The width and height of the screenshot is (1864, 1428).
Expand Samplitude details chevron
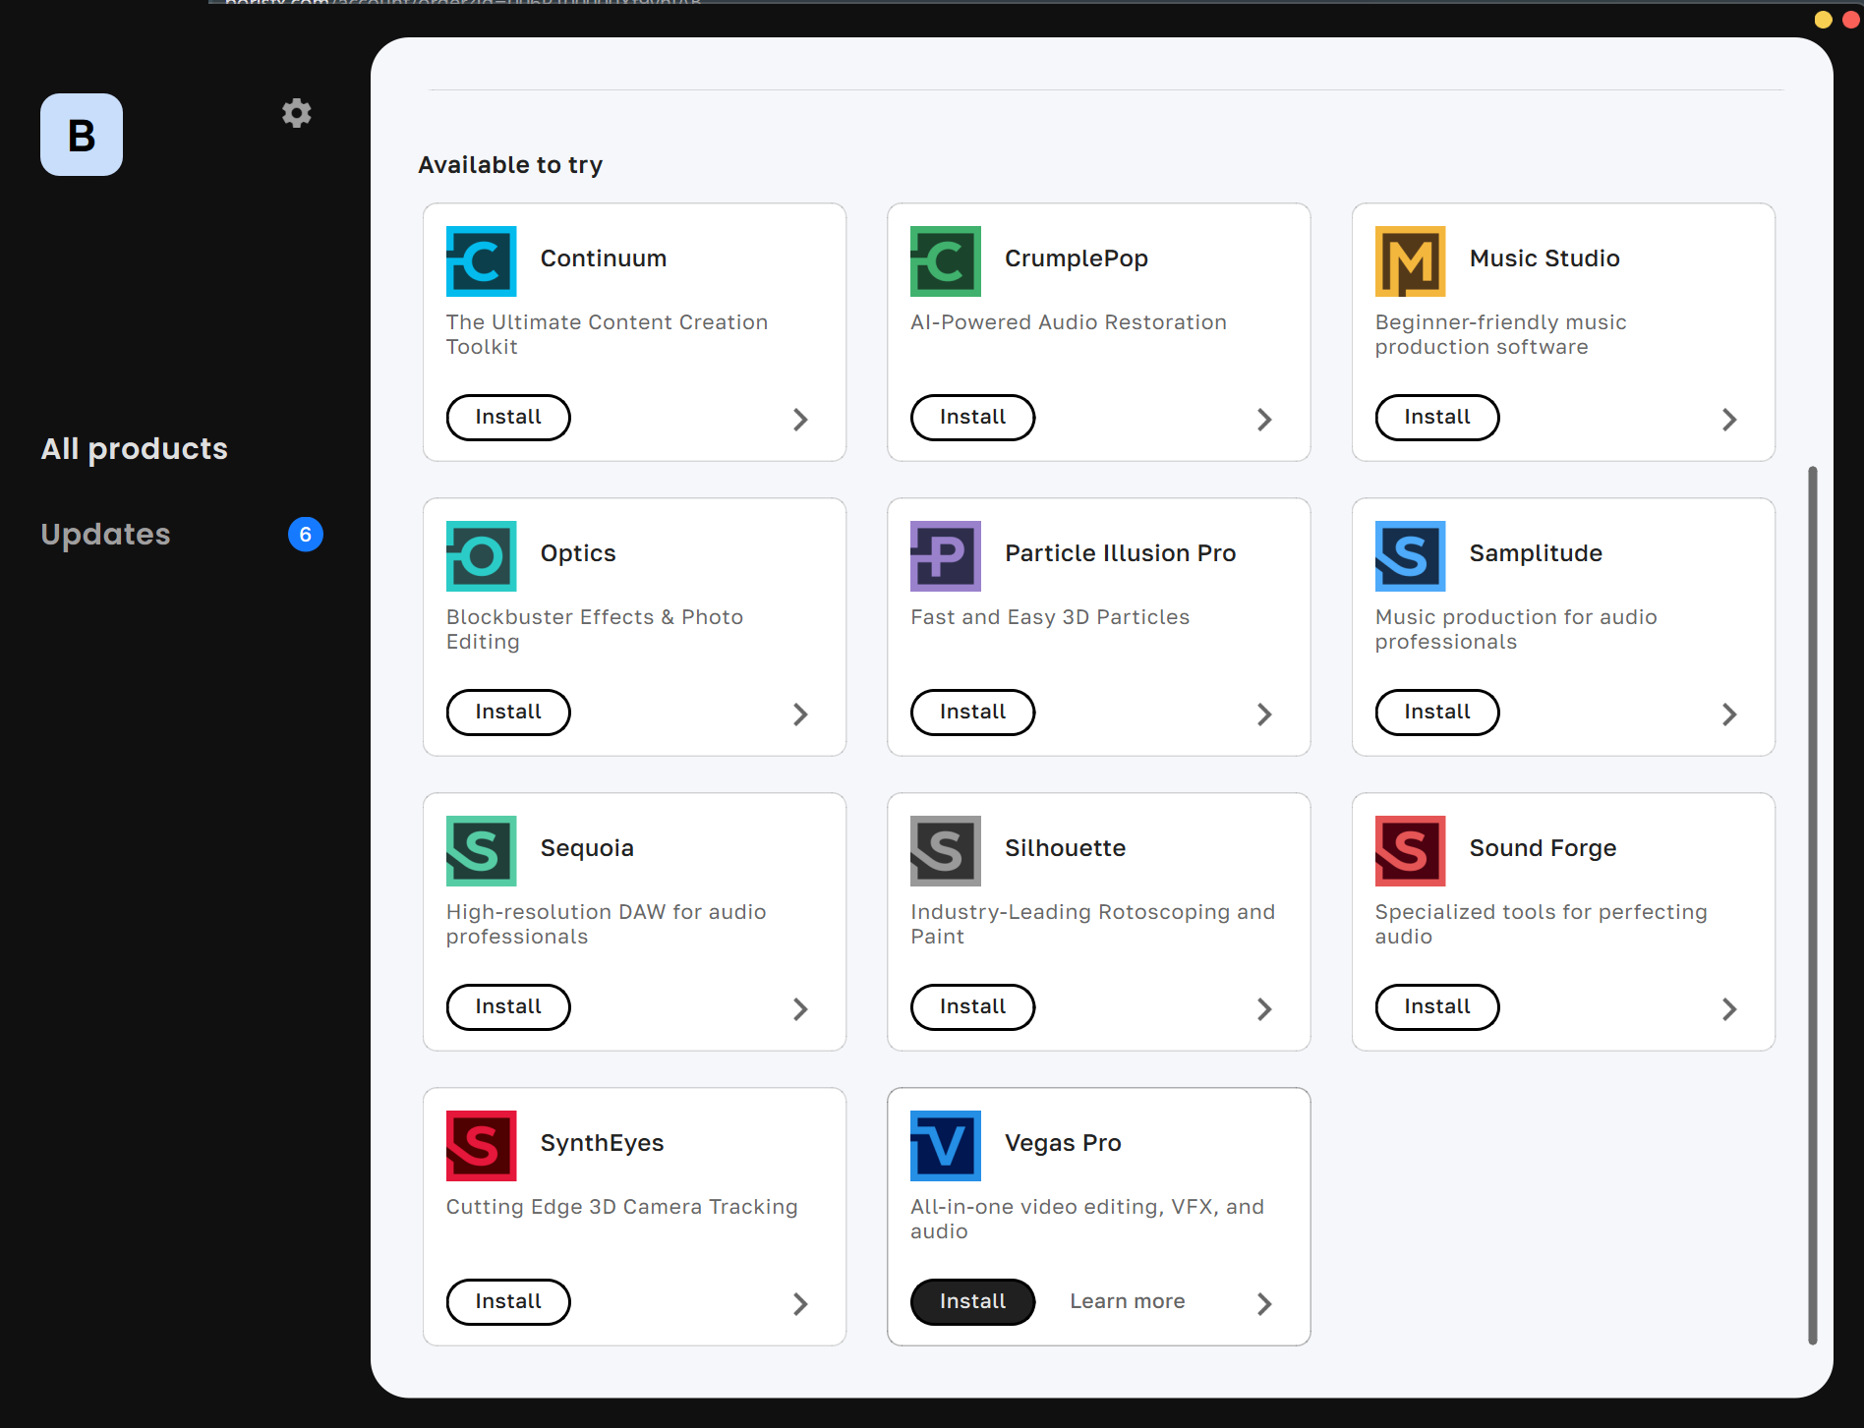[1729, 714]
